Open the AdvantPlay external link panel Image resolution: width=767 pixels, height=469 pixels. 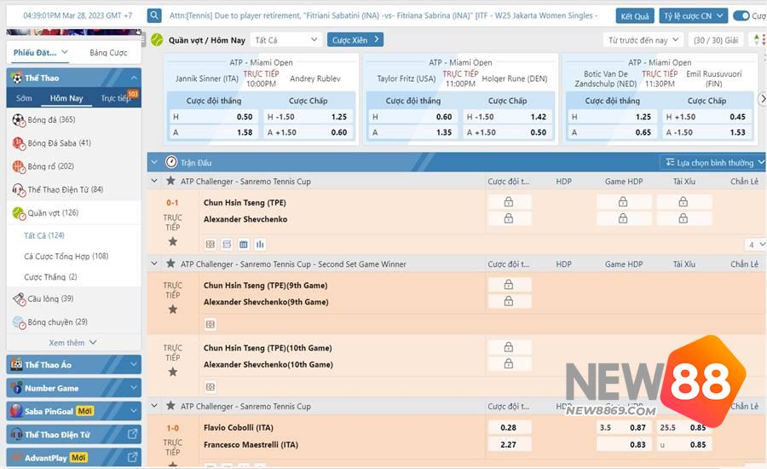click(74, 457)
